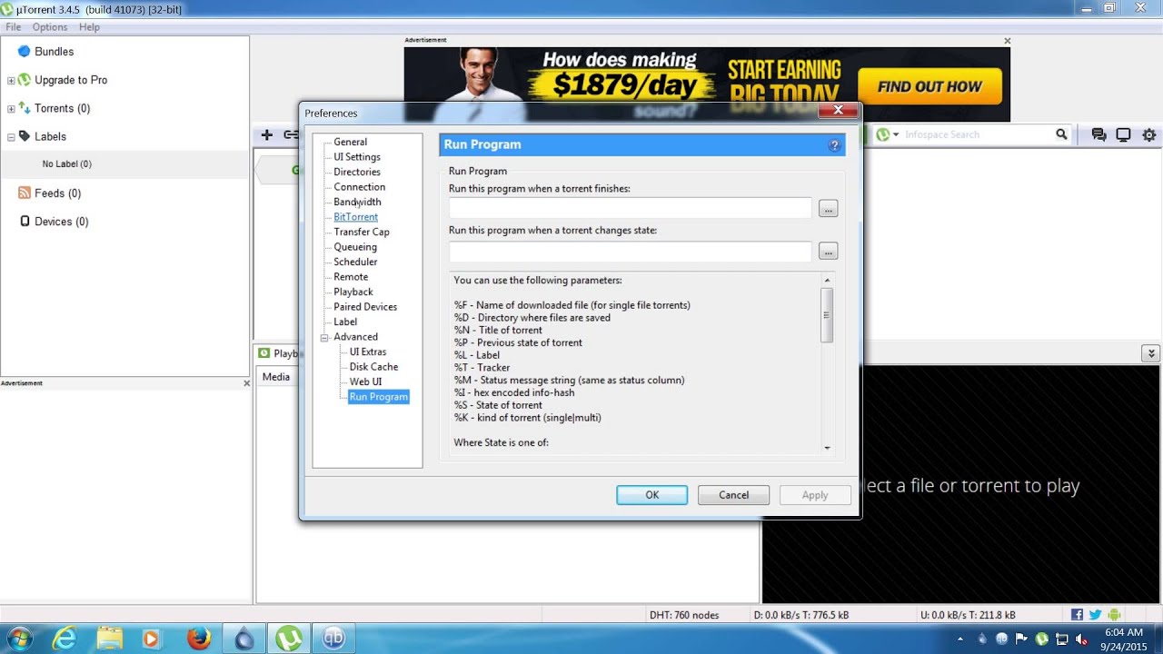The width and height of the screenshot is (1163, 654).
Task: Open the Deluge droplet taskbar icon
Action: pos(244,639)
